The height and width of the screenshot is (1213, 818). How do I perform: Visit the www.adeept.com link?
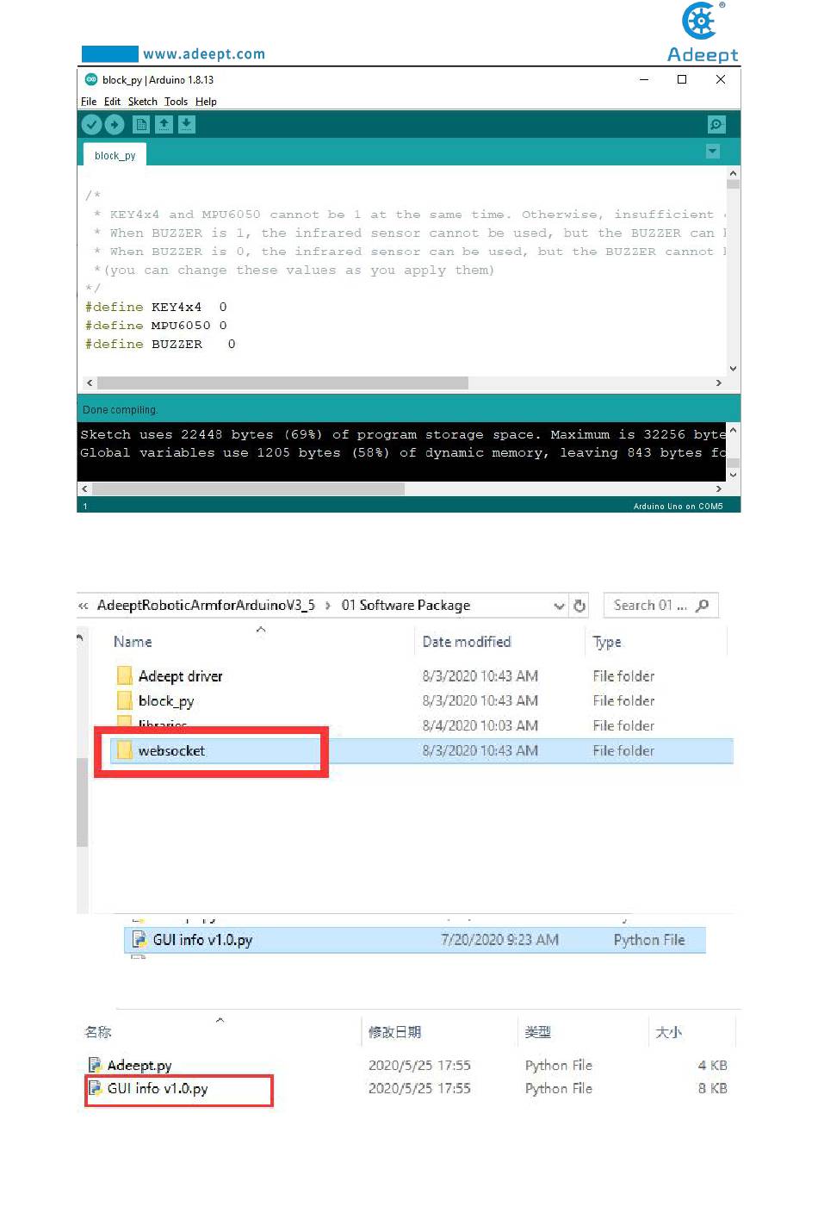[204, 54]
